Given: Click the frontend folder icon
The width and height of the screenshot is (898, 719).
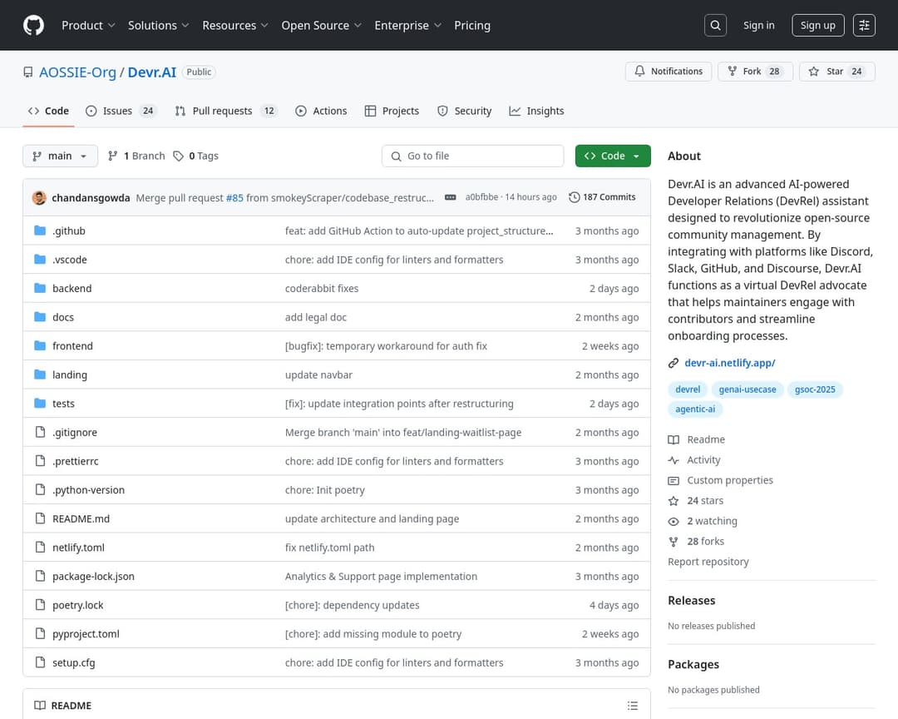Looking at the screenshot, I should pyautogui.click(x=40, y=345).
